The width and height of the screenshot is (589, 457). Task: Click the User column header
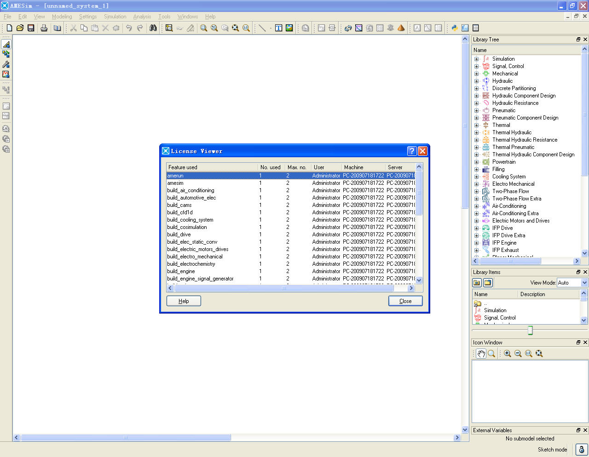326,167
